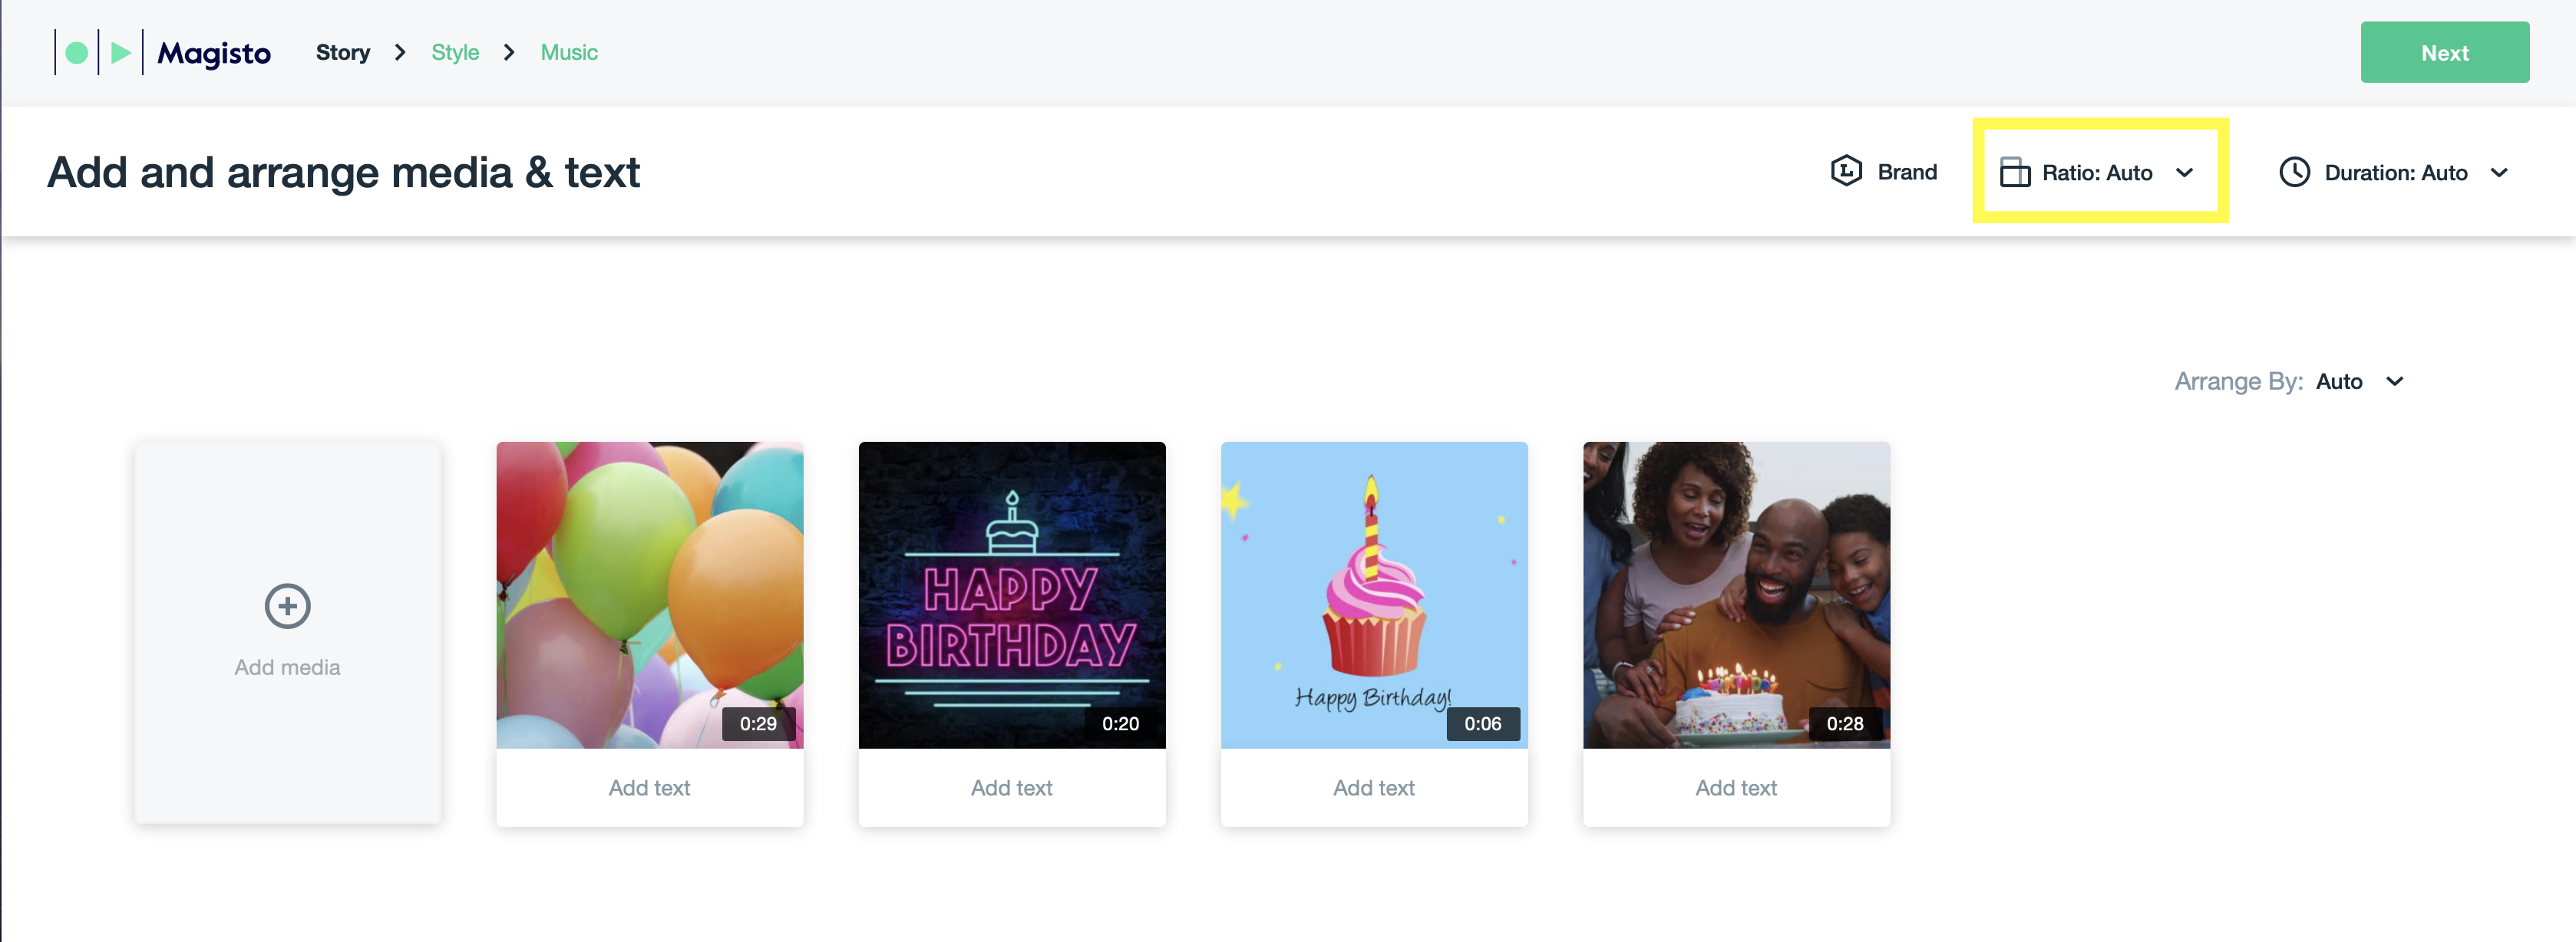Click the Duration clock icon
2576x942 pixels.
point(2294,172)
